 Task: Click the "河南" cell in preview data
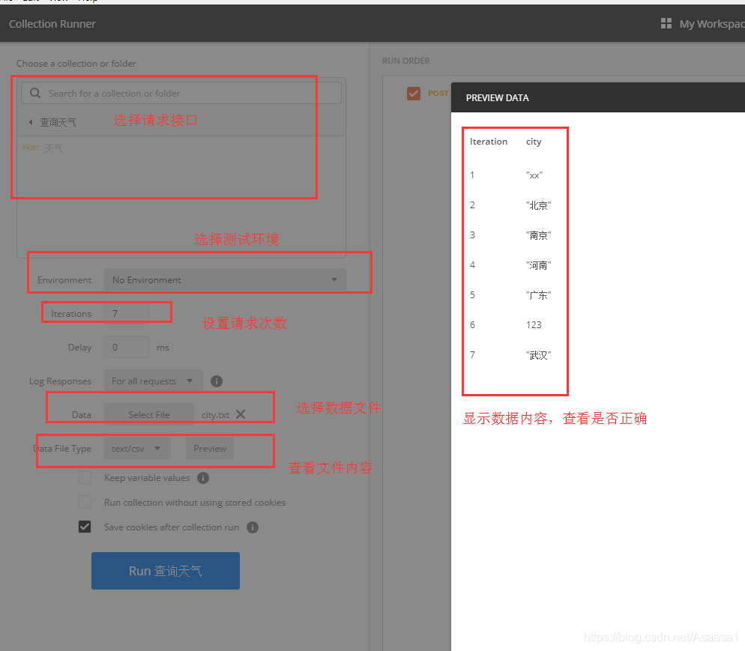538,265
